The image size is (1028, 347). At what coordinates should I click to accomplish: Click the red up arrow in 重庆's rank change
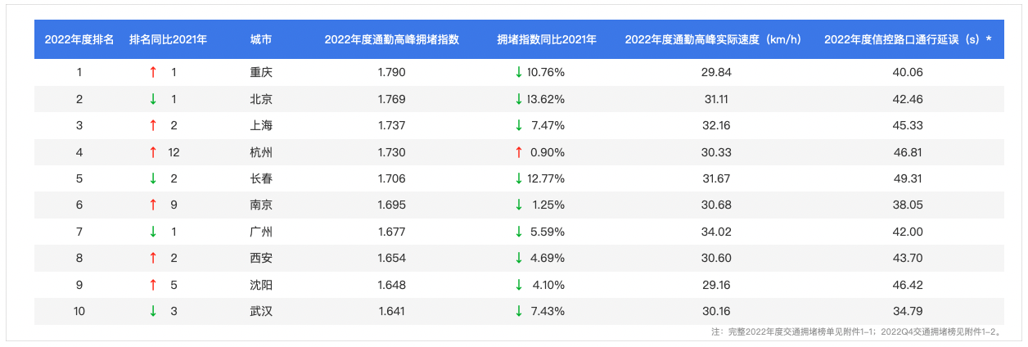point(153,72)
